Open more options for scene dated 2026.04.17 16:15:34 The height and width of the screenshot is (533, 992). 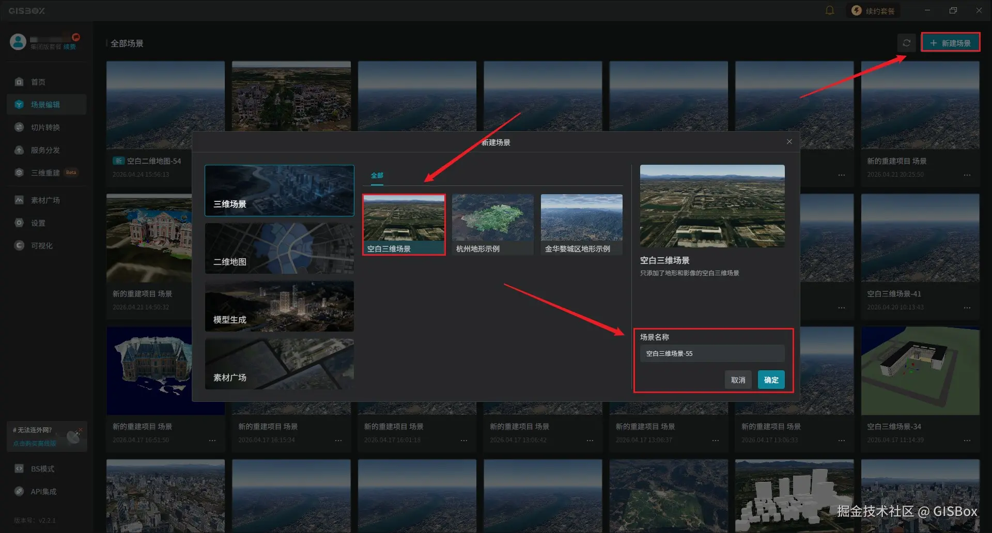(338, 440)
